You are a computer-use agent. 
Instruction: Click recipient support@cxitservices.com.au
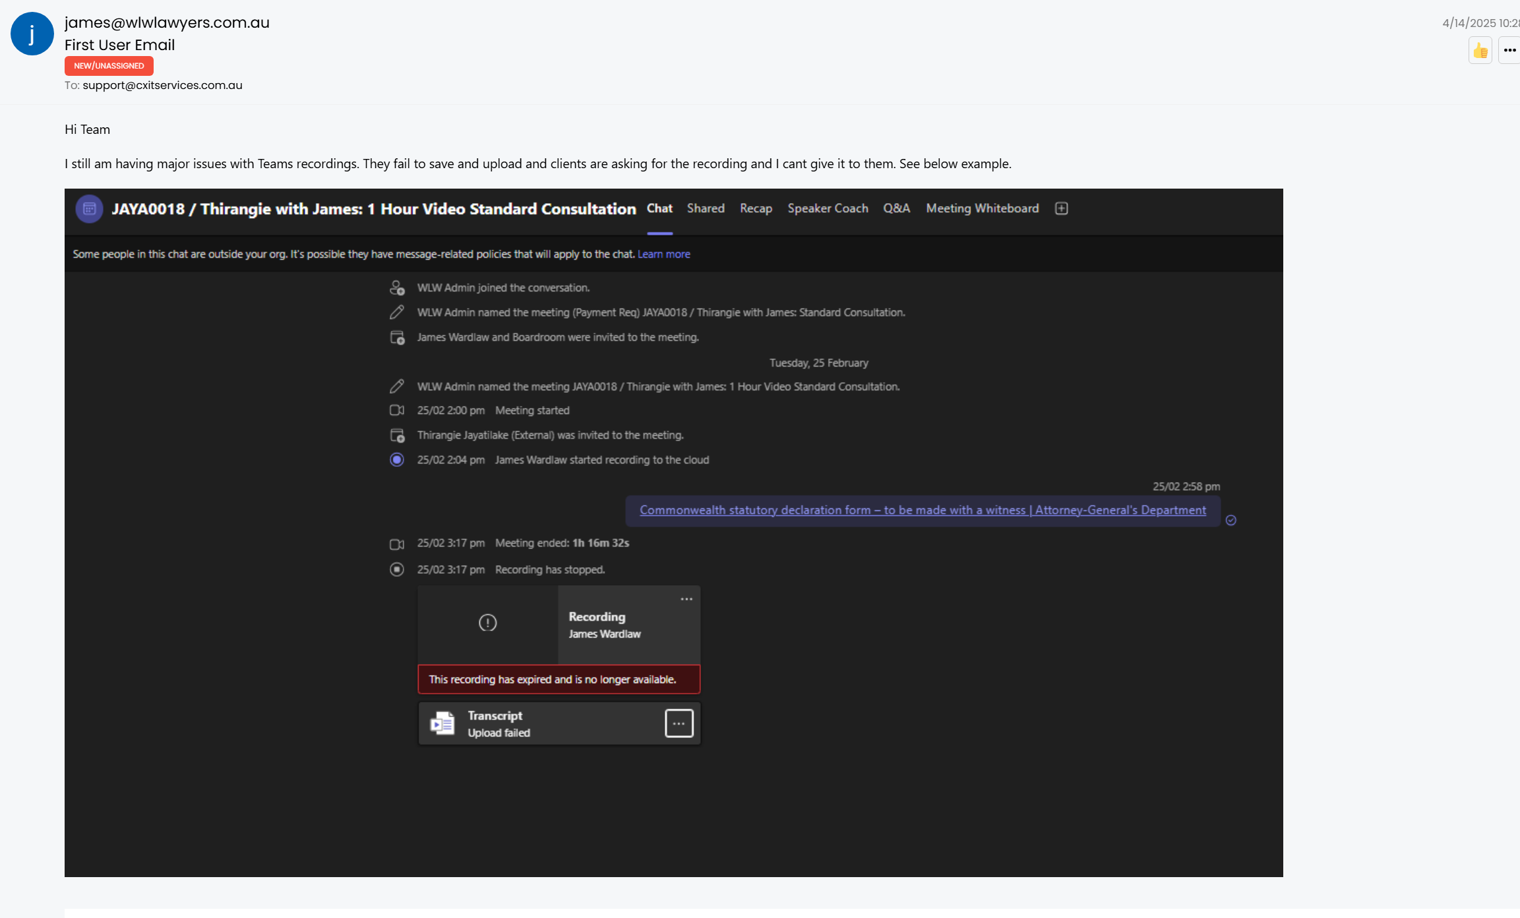tap(162, 85)
